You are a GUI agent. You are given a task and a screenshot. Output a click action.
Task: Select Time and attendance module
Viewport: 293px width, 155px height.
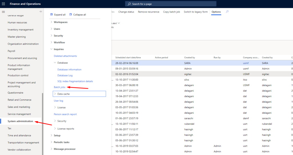point(19,135)
